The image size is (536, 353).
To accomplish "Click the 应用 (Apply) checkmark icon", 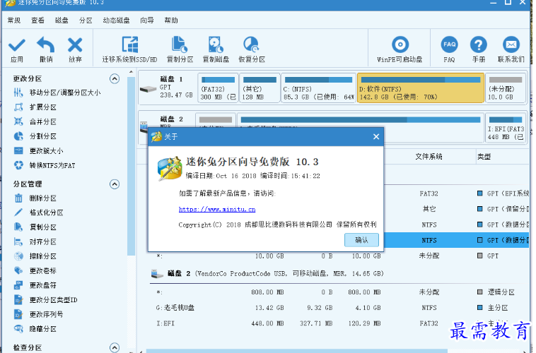I will pyautogui.click(x=17, y=45).
